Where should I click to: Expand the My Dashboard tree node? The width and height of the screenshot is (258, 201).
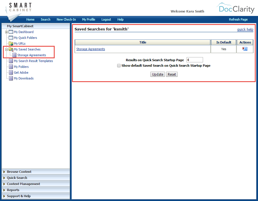coord(6,32)
